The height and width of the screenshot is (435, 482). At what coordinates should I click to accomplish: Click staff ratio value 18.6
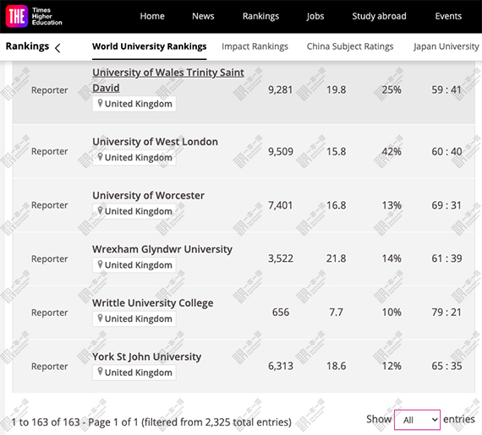337,366
